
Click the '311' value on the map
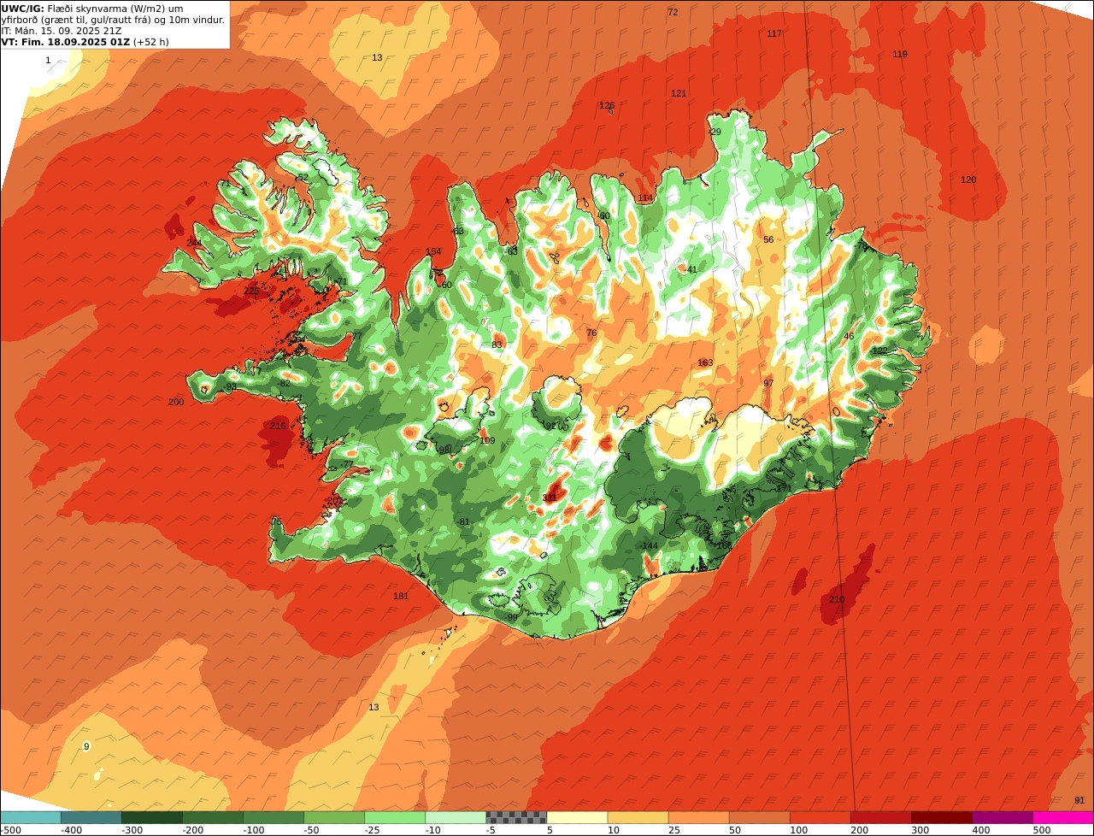(550, 498)
